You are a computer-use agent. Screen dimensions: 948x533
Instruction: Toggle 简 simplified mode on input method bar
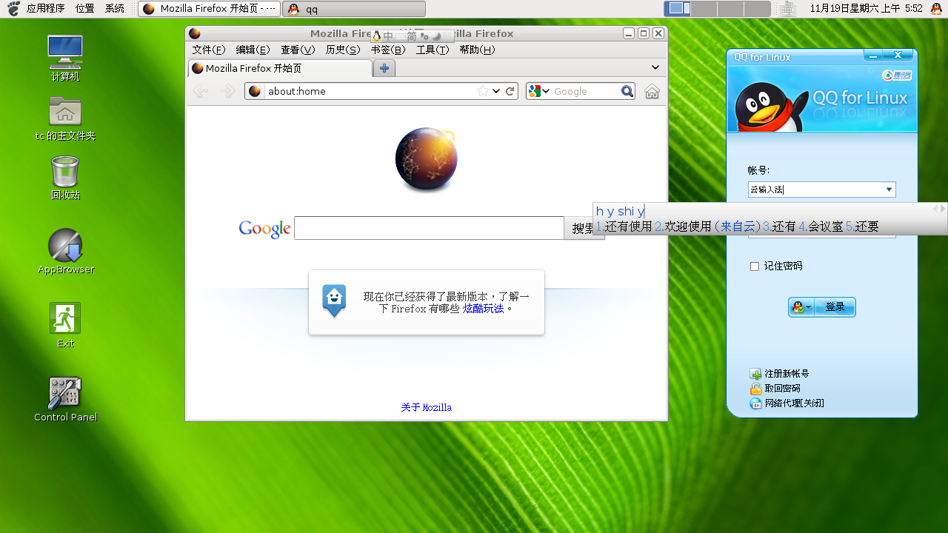pos(412,36)
